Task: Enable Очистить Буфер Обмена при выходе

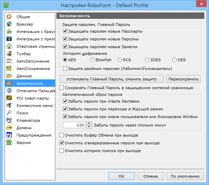Action: coord(61,135)
